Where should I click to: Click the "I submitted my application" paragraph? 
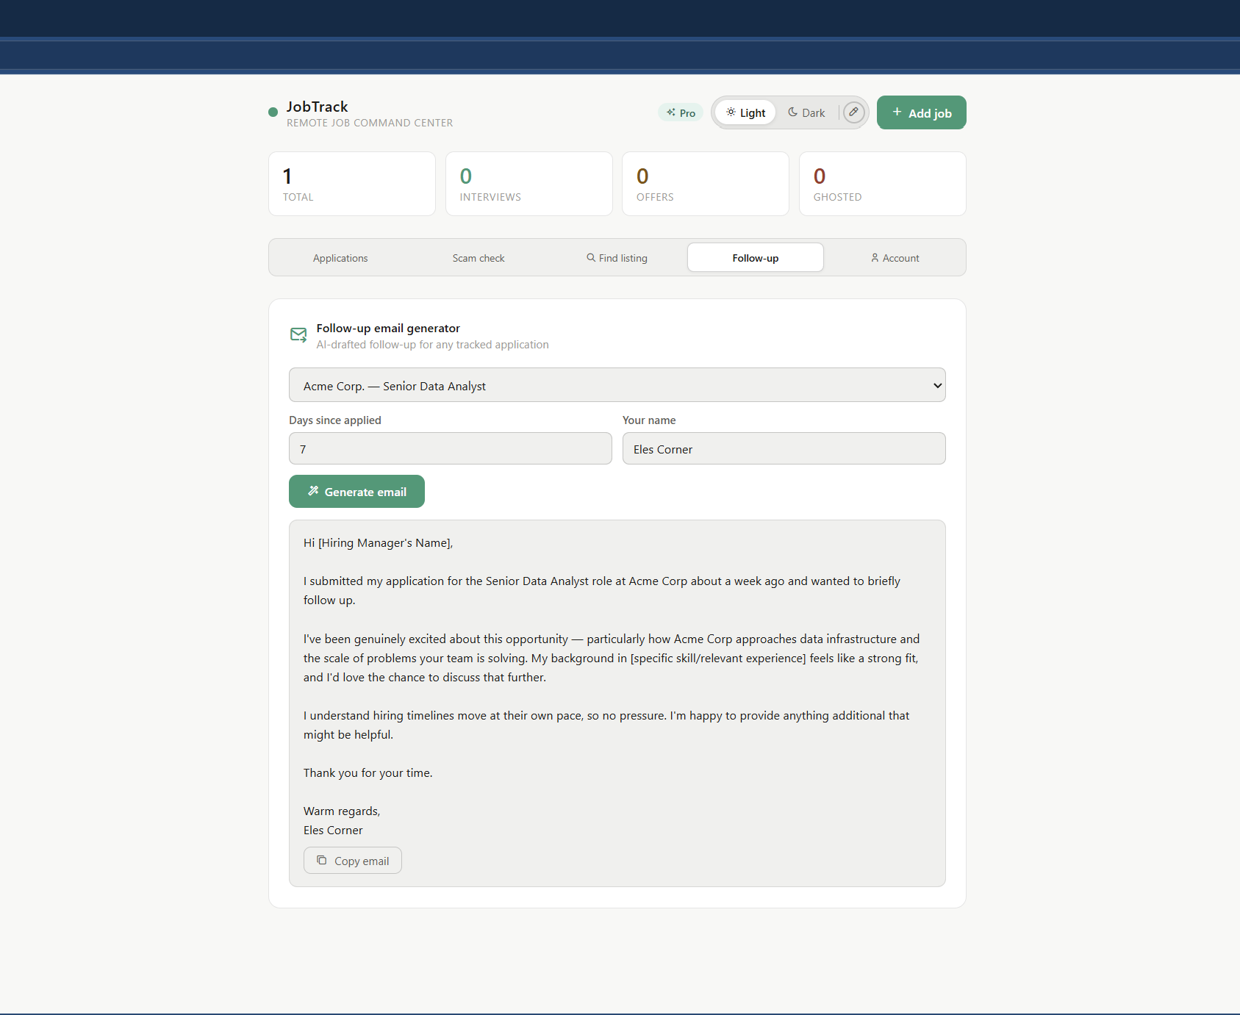pyautogui.click(x=602, y=591)
